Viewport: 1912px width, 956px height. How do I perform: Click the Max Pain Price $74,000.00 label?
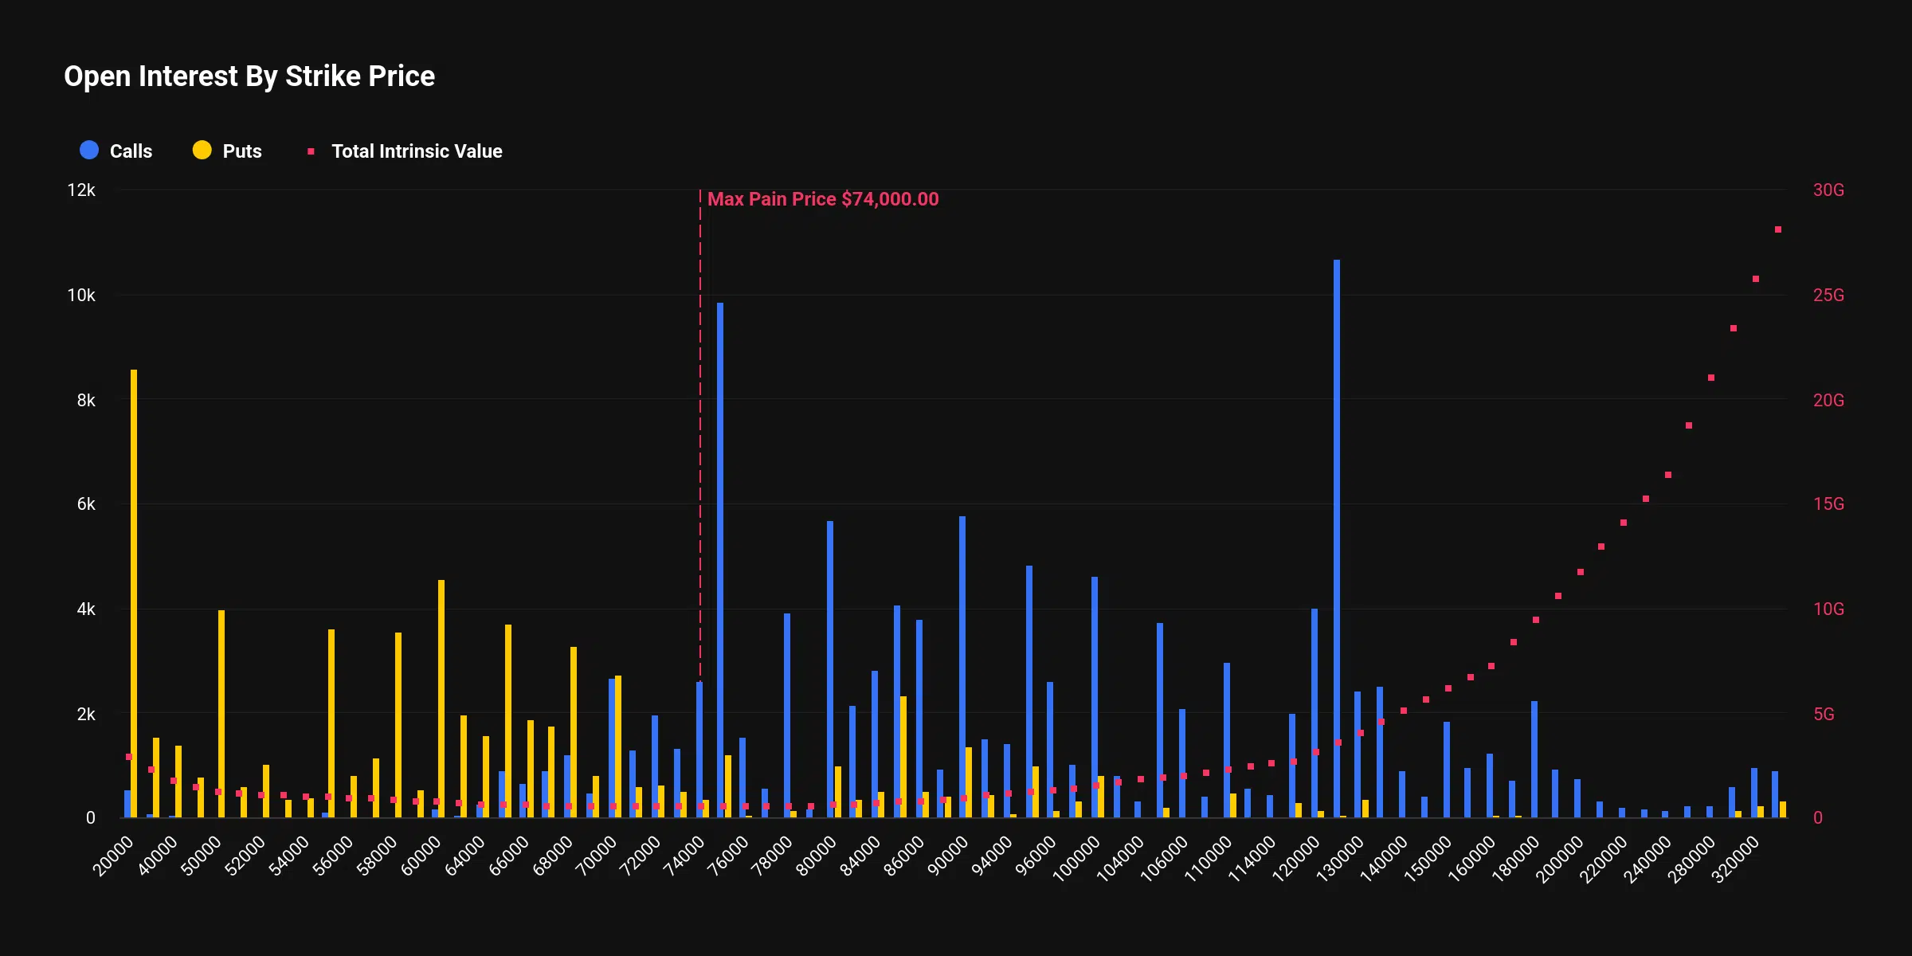[824, 199]
